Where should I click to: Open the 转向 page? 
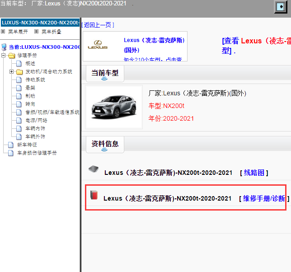30,104
